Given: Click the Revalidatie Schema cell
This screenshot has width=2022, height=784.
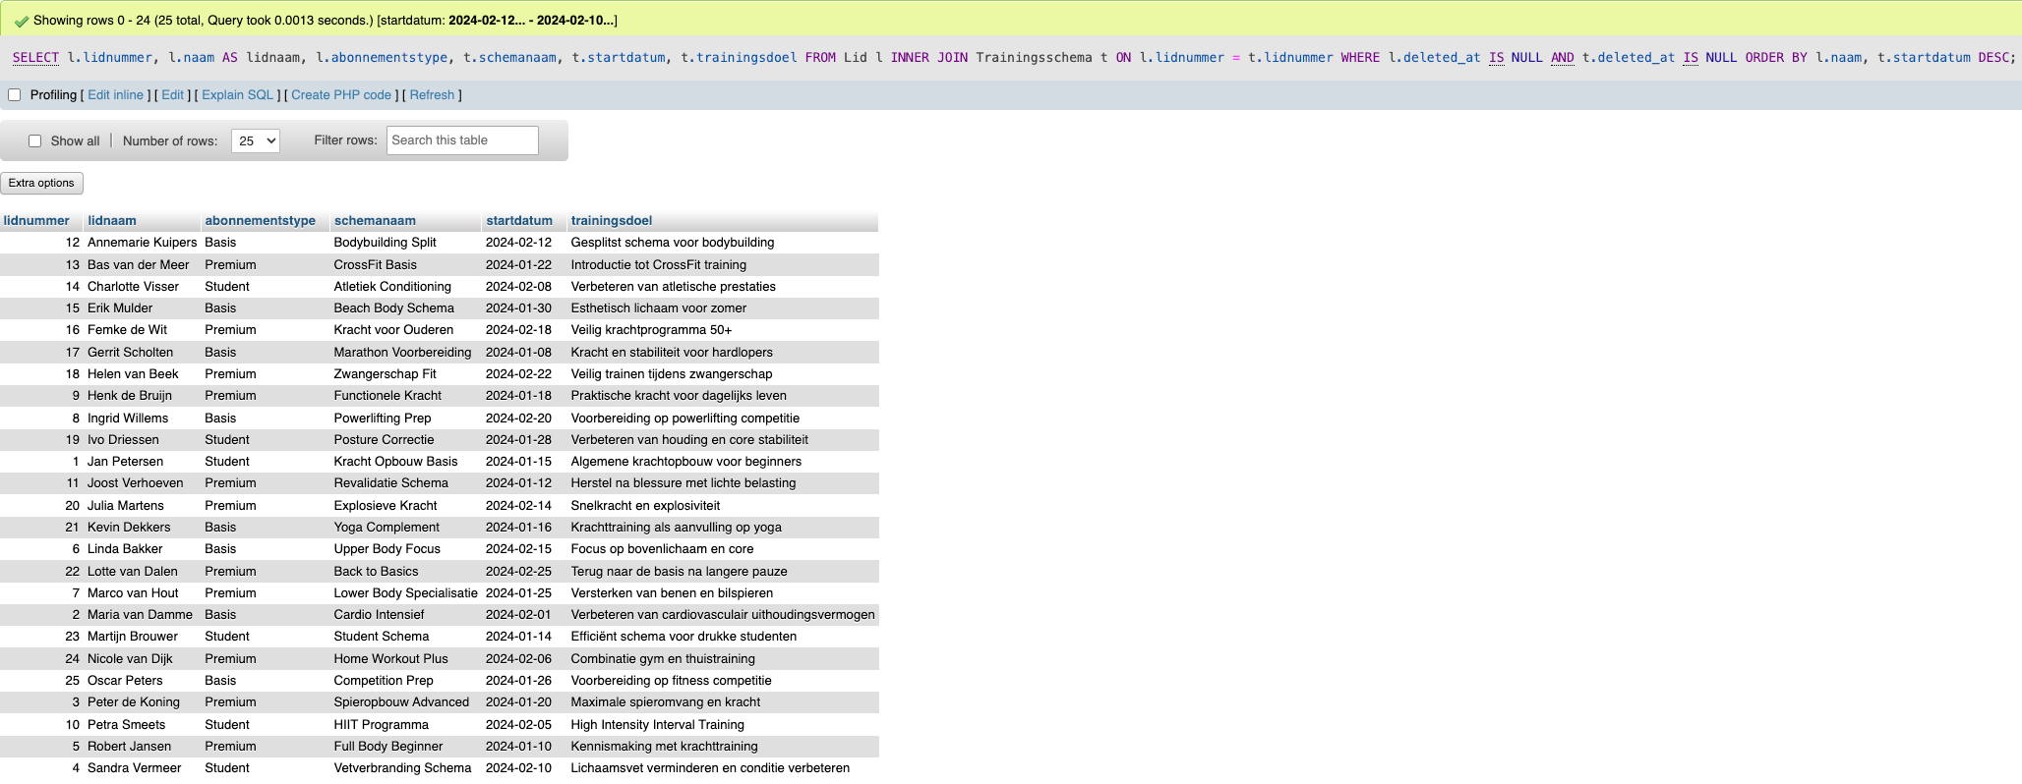Looking at the screenshot, I should pyautogui.click(x=405, y=483).
